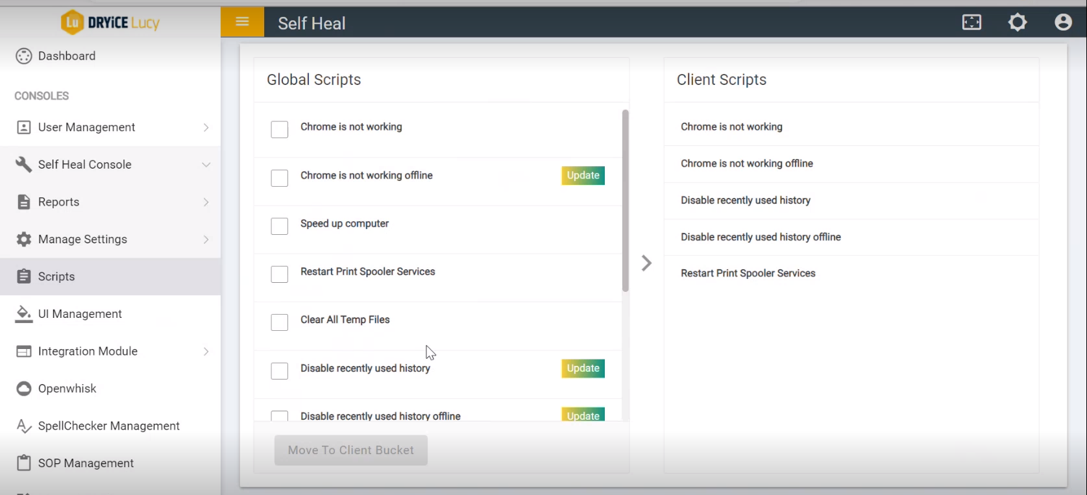The width and height of the screenshot is (1087, 495).
Task: Update the Chrome is not working offline script
Action: (583, 176)
